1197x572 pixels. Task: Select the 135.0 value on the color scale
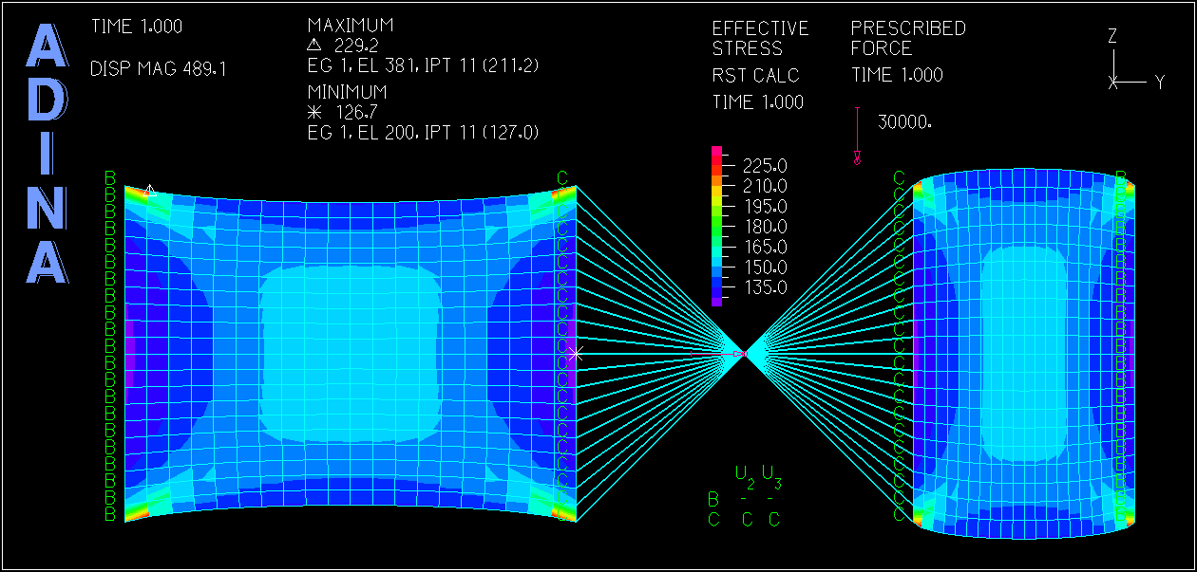point(766,287)
